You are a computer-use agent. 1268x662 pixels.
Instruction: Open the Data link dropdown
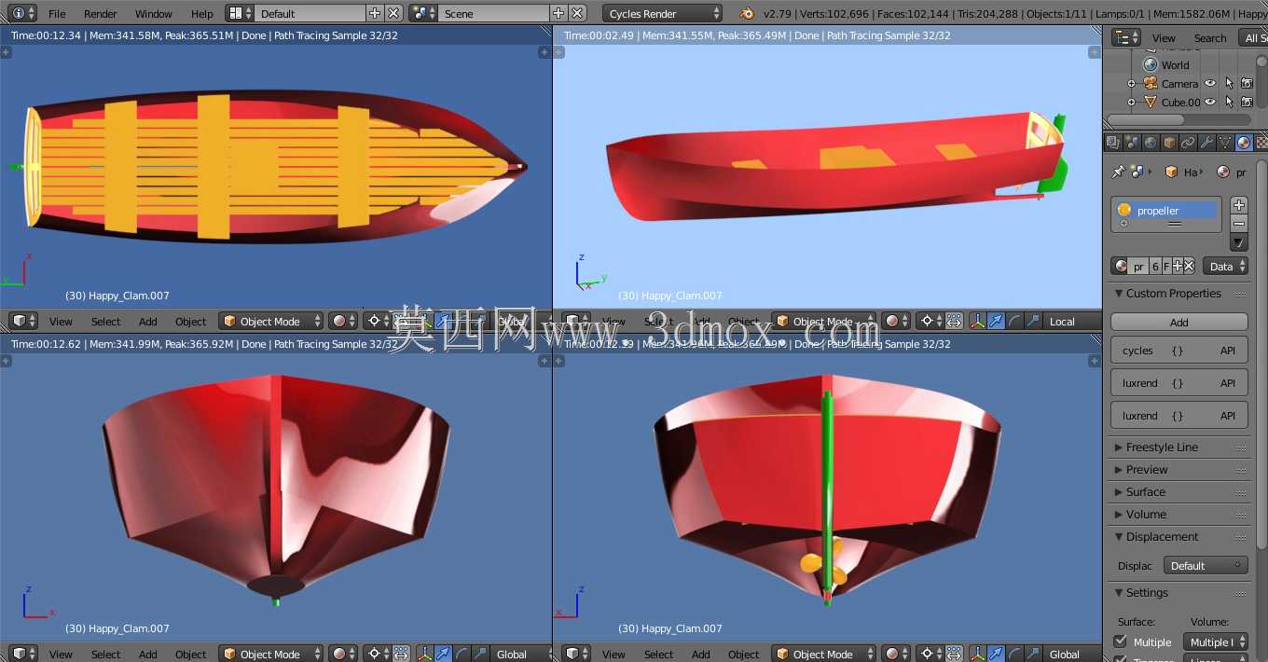coord(1225,267)
